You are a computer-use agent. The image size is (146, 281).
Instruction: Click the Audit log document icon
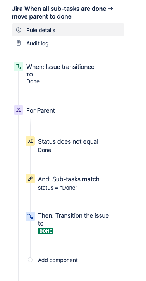[x=19, y=43]
